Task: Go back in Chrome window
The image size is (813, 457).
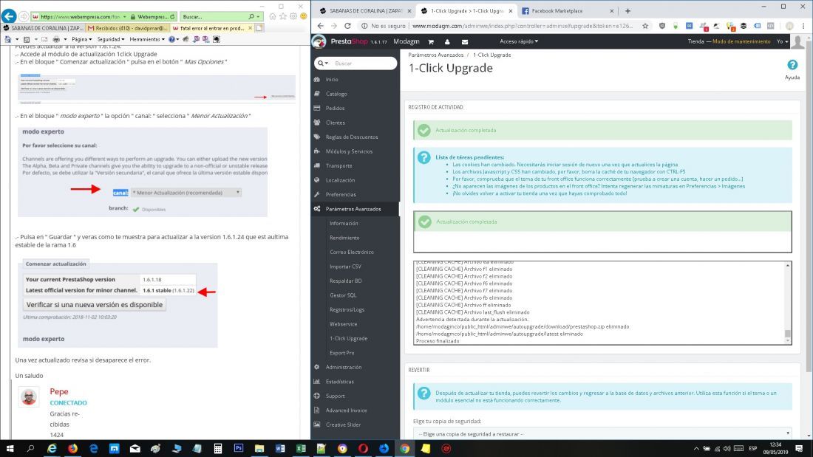Action: 320,25
